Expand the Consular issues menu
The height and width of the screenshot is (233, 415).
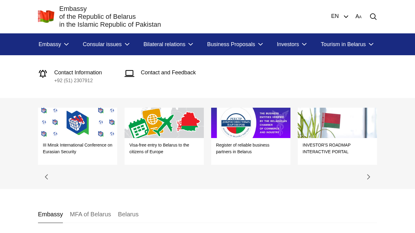click(x=106, y=44)
